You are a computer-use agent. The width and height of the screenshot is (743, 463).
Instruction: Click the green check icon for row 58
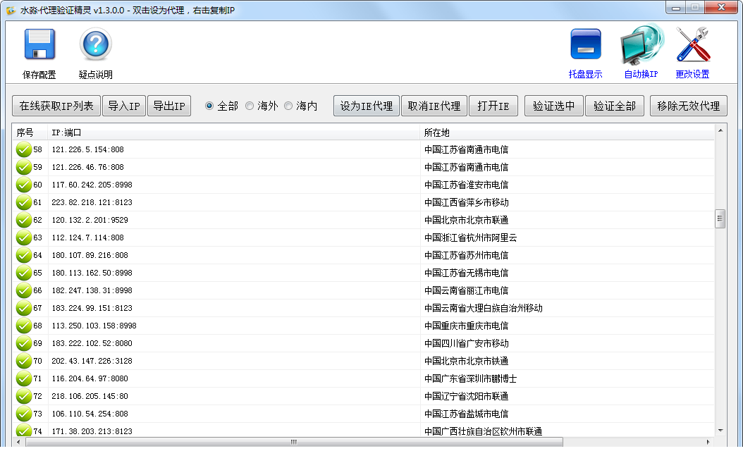24,149
